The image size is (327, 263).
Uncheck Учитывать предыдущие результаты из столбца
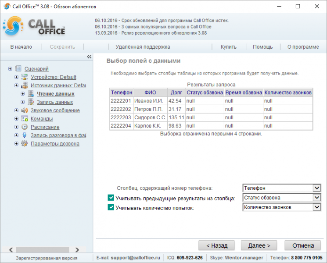tap(111, 198)
